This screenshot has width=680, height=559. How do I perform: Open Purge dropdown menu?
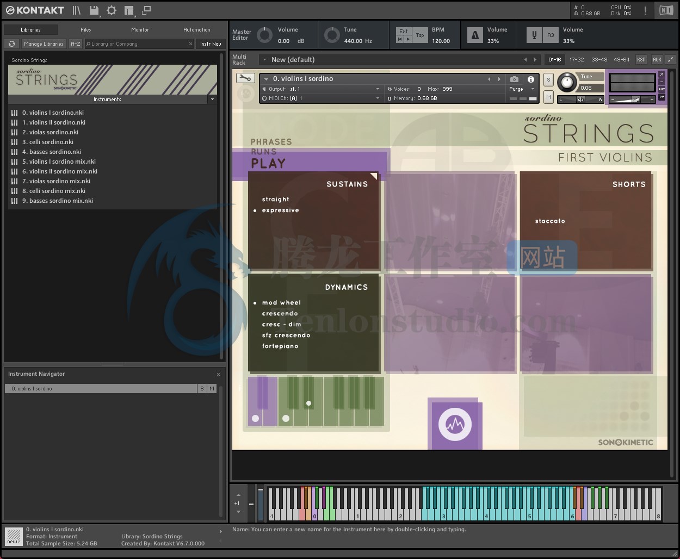coord(521,89)
